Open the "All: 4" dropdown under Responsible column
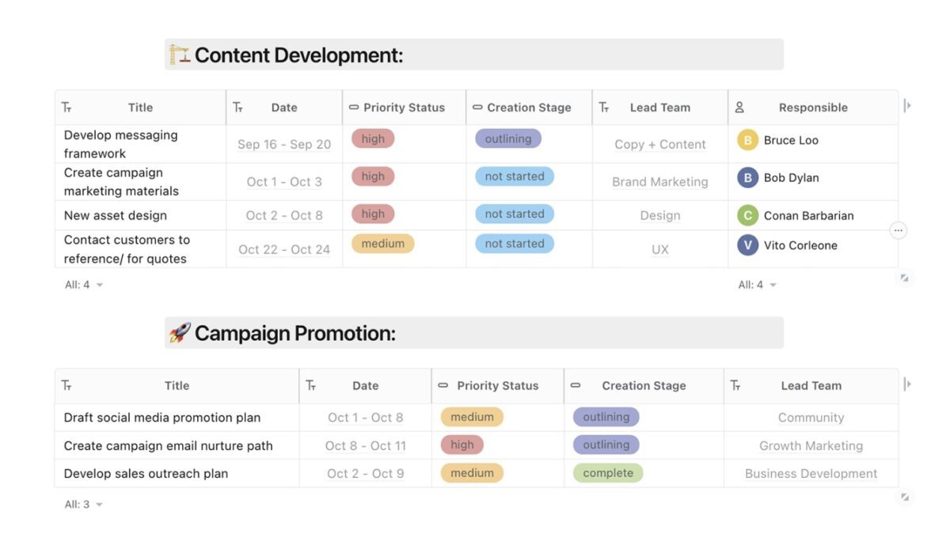 coord(757,285)
